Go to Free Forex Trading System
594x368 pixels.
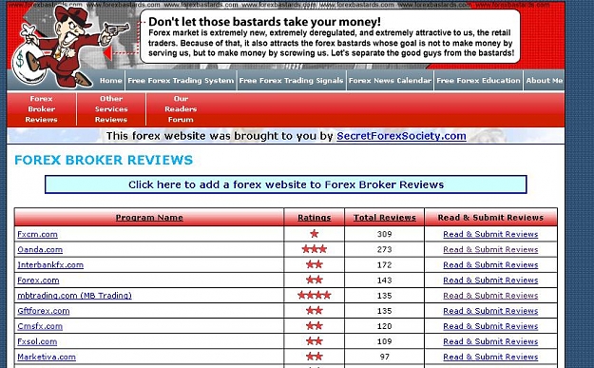click(181, 80)
